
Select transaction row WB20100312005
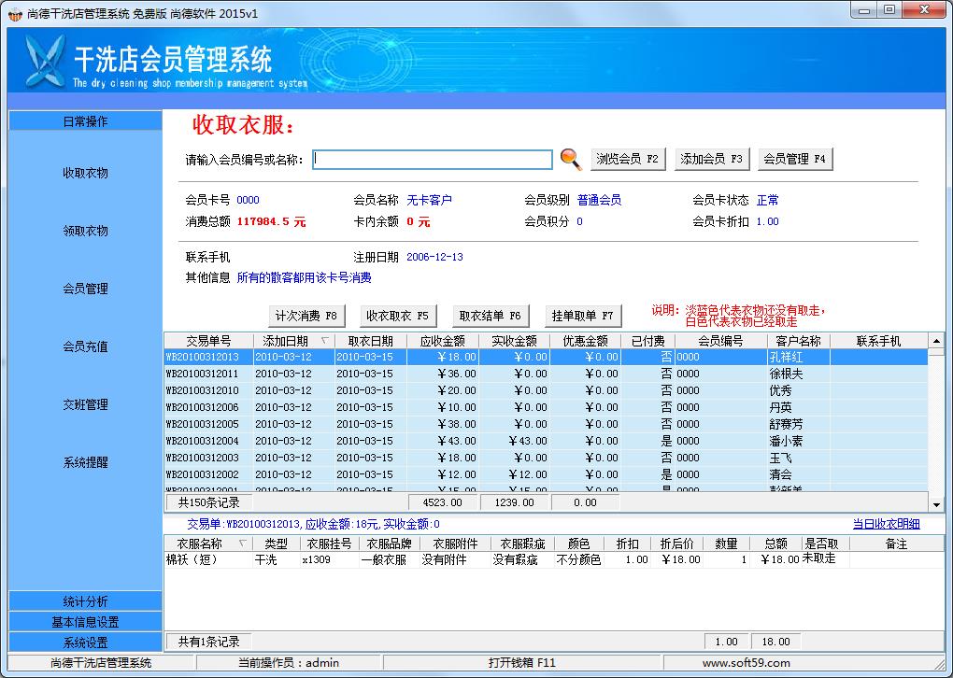546,424
